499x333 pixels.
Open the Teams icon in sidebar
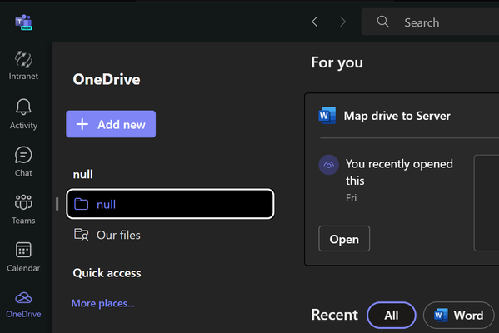tap(23, 202)
